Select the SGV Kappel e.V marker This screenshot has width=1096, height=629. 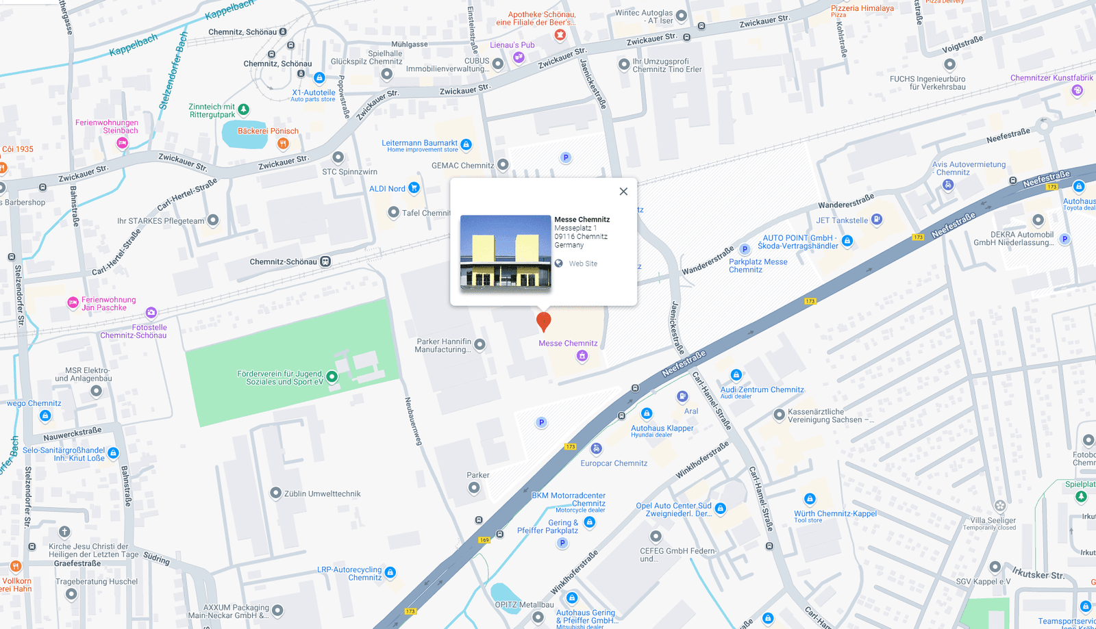pyautogui.click(x=995, y=567)
